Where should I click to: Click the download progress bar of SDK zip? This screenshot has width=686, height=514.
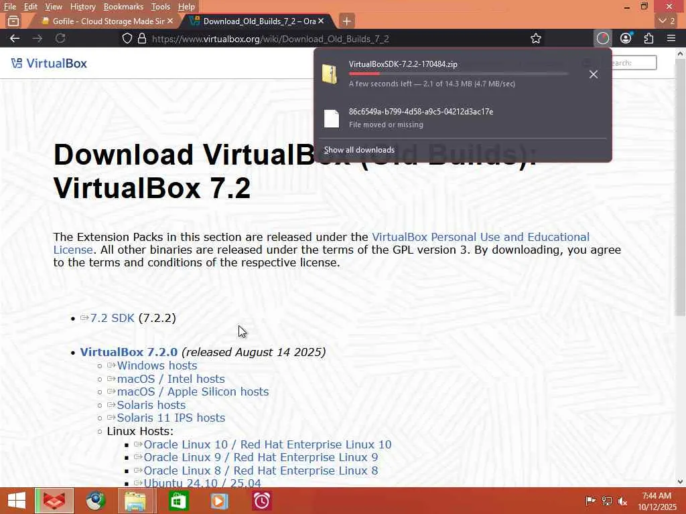tap(458, 74)
